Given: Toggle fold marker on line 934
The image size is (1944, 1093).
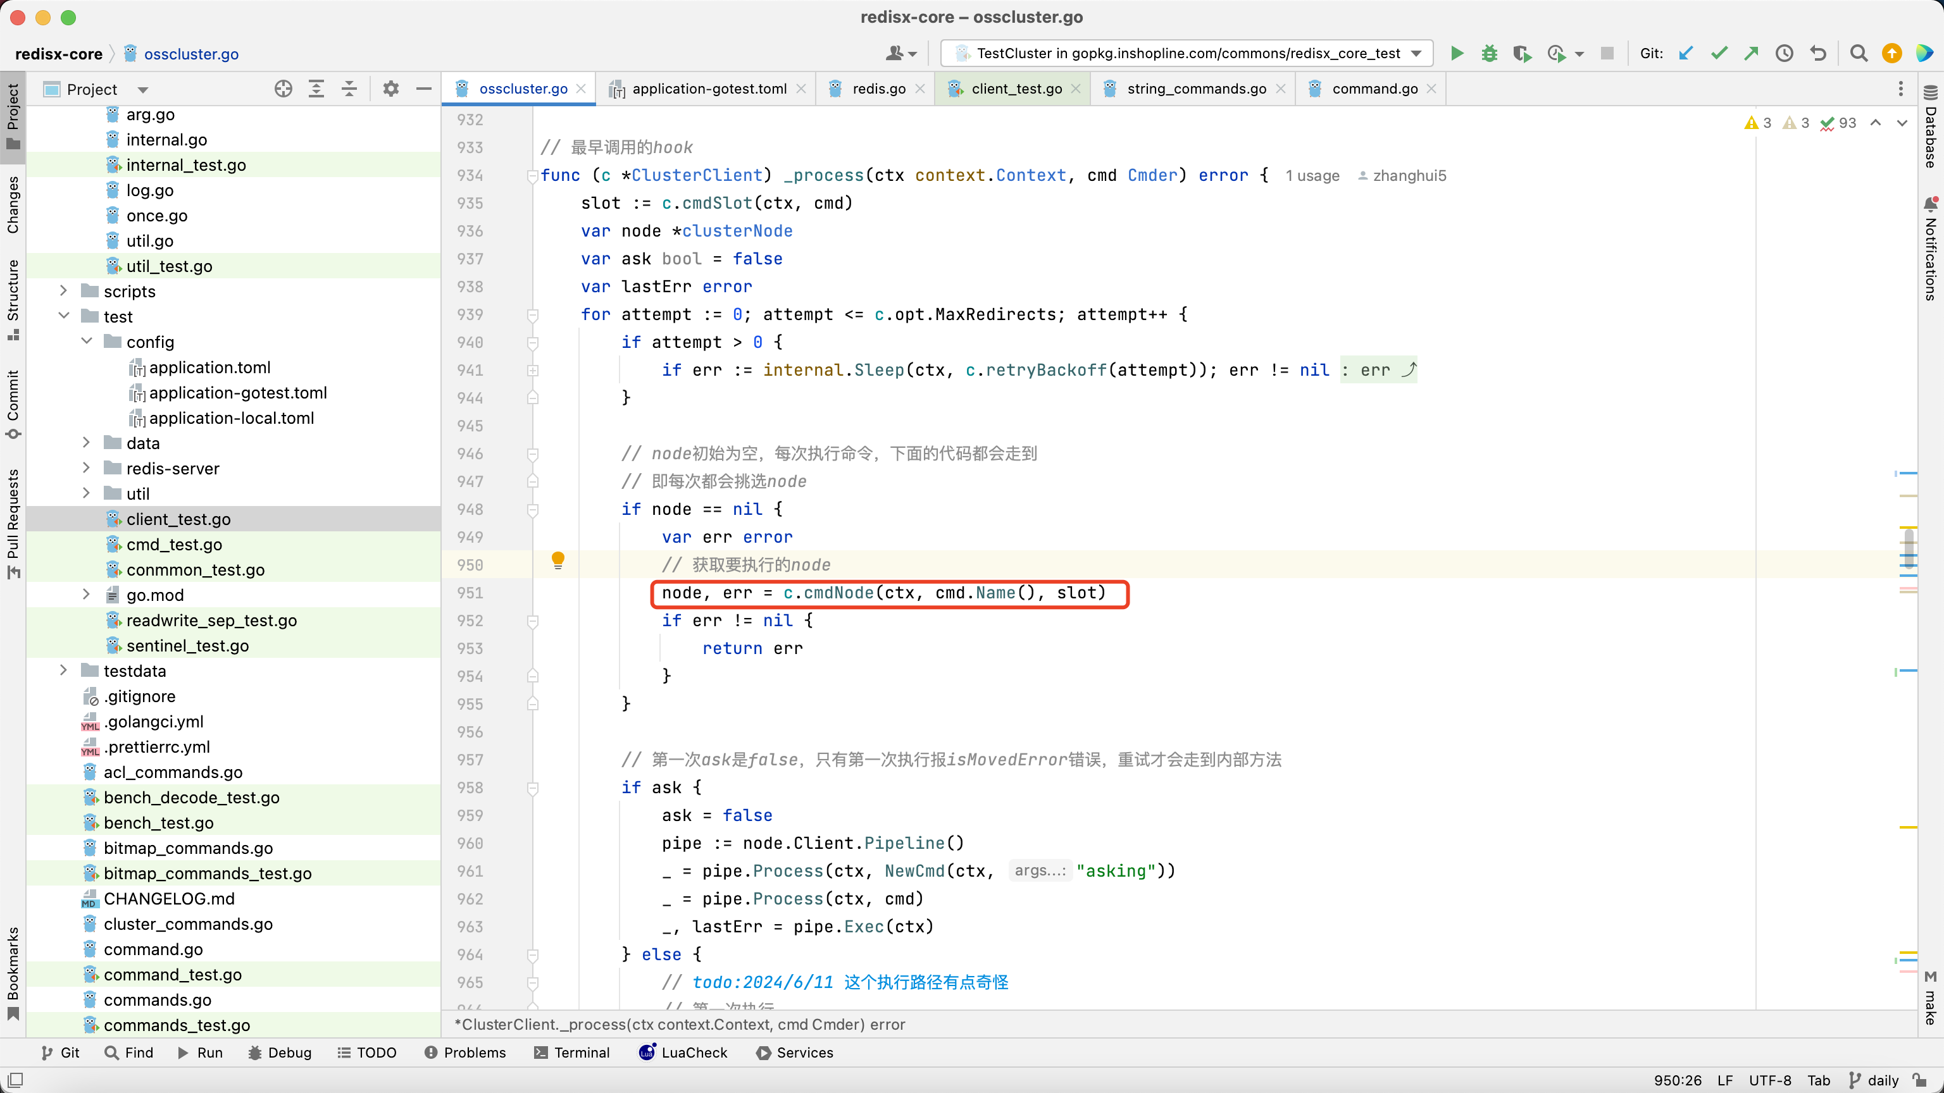Looking at the screenshot, I should pos(532,176).
